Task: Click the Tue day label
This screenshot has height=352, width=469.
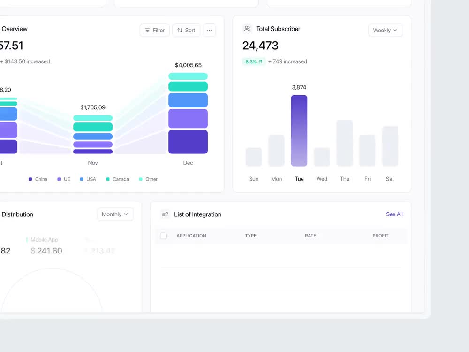Action: [299, 179]
